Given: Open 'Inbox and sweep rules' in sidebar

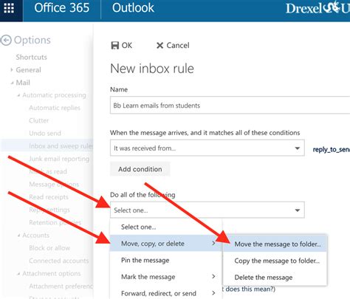Looking at the screenshot, I should click(x=61, y=146).
